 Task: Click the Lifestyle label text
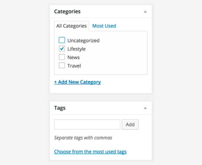tap(76, 49)
